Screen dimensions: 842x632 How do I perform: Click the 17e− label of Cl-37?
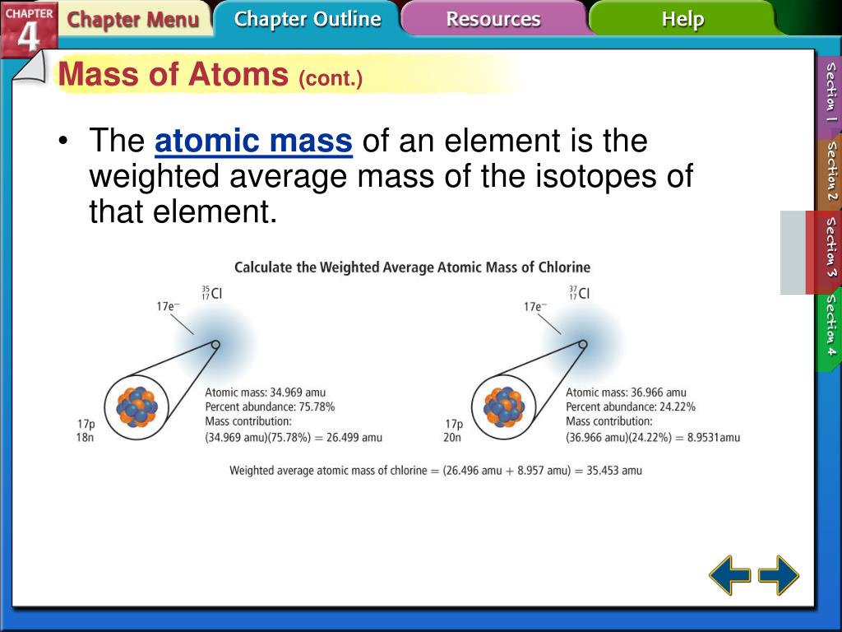click(x=535, y=306)
